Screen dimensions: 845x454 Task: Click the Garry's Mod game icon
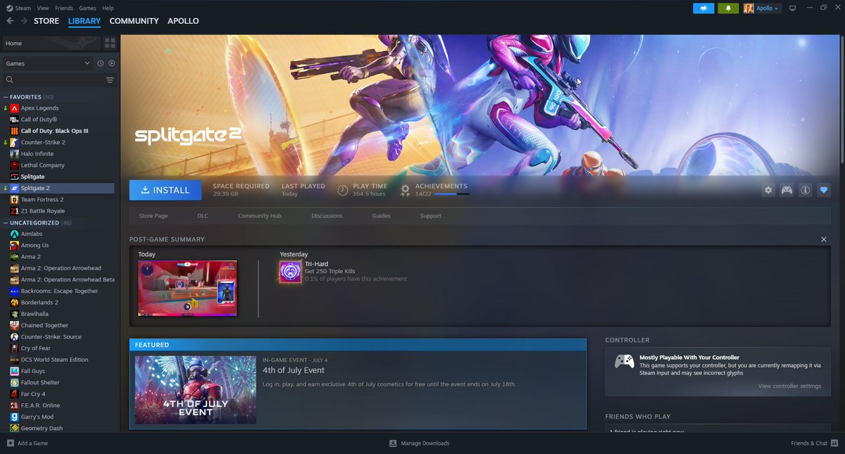point(14,417)
